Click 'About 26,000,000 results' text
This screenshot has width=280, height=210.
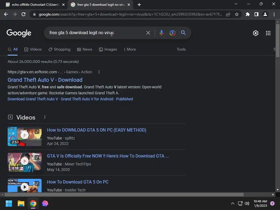coord(43,62)
